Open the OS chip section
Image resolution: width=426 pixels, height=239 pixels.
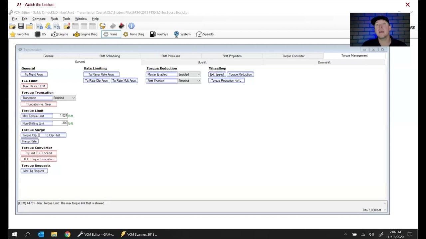[40, 34]
